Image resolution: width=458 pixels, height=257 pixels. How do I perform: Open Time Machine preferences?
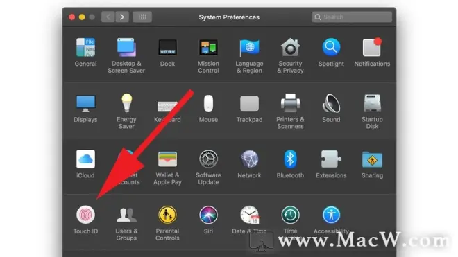(290, 215)
